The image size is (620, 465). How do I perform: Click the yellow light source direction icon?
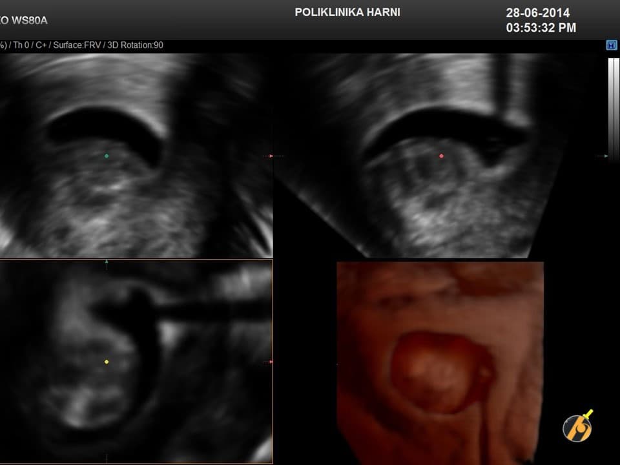(577, 427)
